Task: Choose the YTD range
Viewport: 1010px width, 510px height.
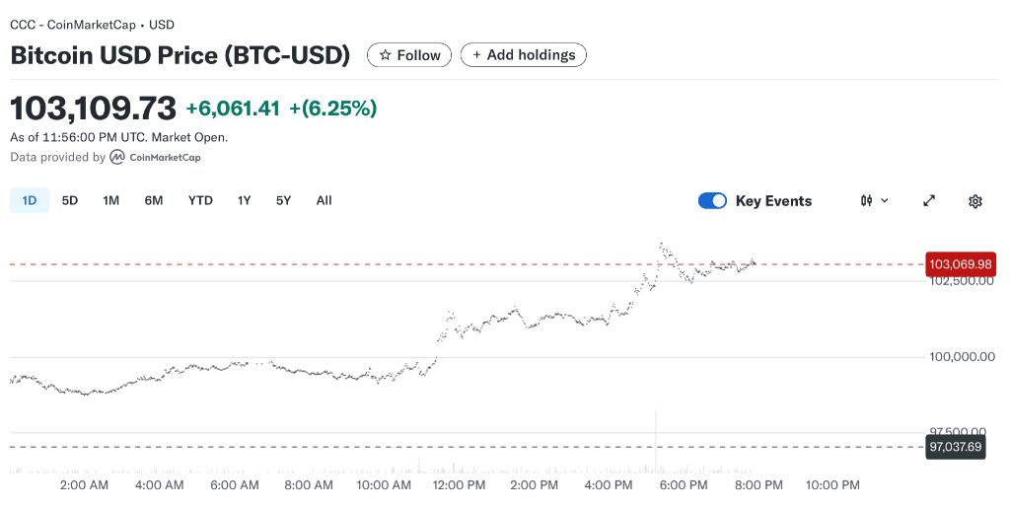Action: (200, 201)
